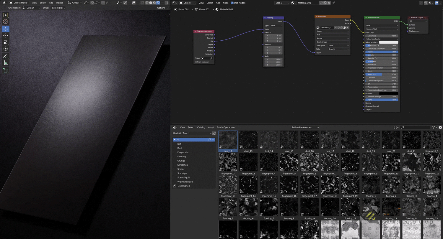Open viewport Options popover
This screenshot has width=443, height=239.
tap(162, 8)
